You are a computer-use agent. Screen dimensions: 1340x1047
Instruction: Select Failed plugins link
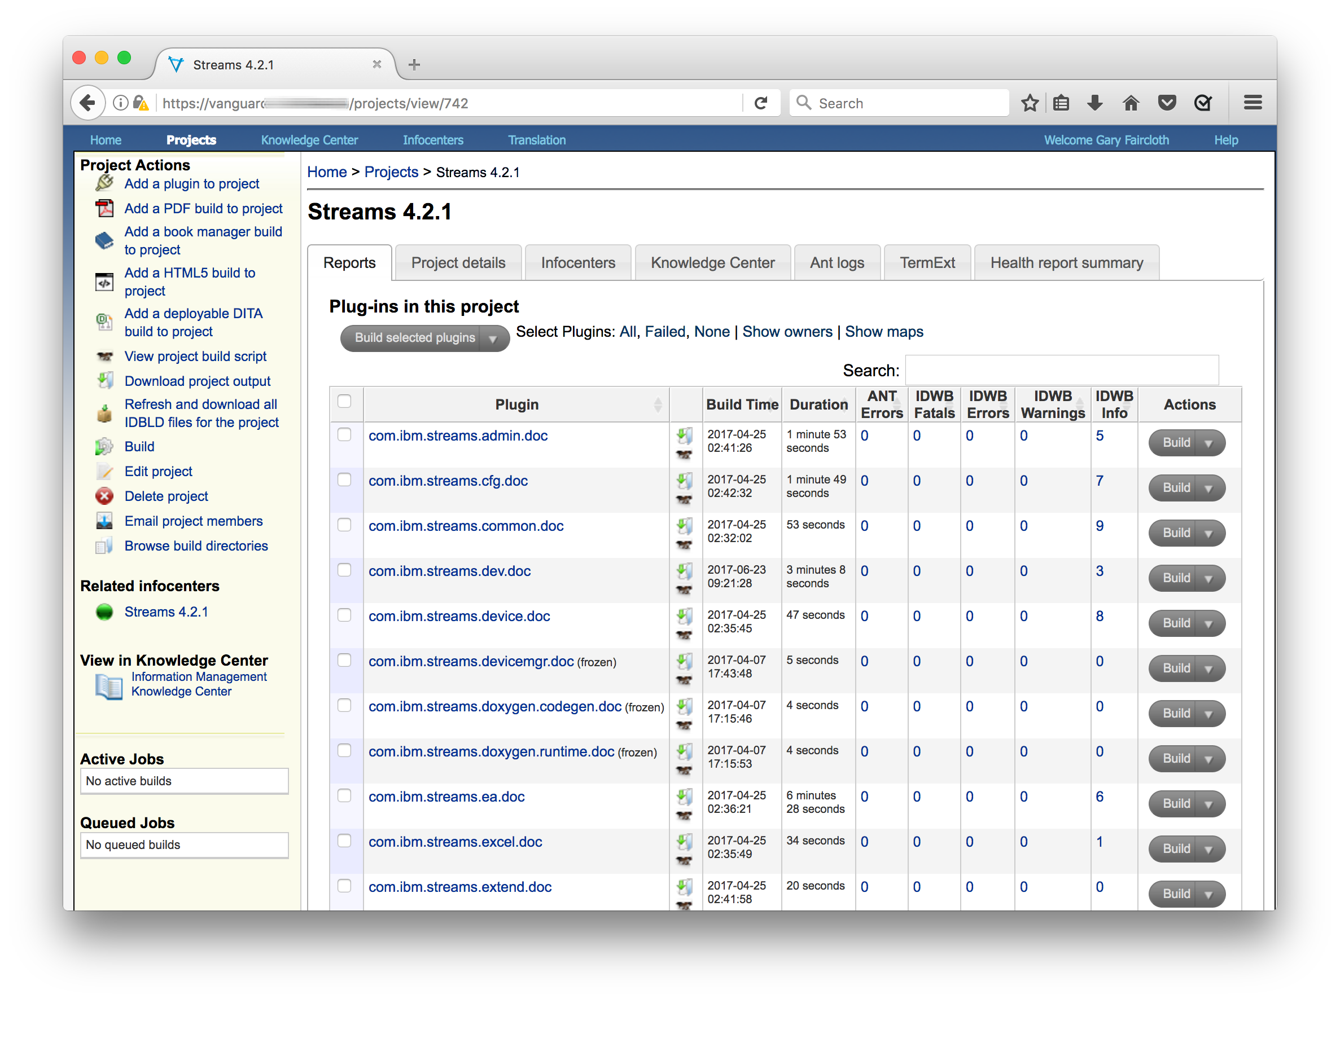coord(665,332)
